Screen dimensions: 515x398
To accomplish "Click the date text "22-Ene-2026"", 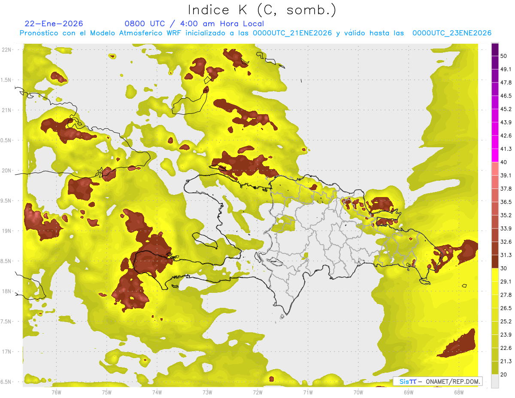I will click(x=54, y=24).
